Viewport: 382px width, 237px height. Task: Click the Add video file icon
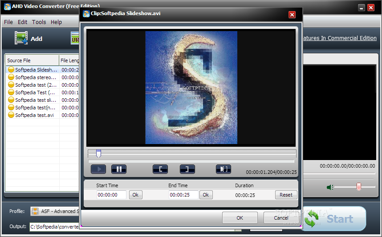coord(21,38)
